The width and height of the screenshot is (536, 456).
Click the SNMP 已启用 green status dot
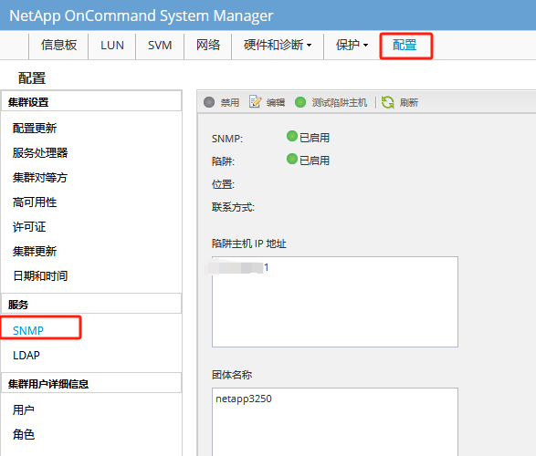[292, 136]
